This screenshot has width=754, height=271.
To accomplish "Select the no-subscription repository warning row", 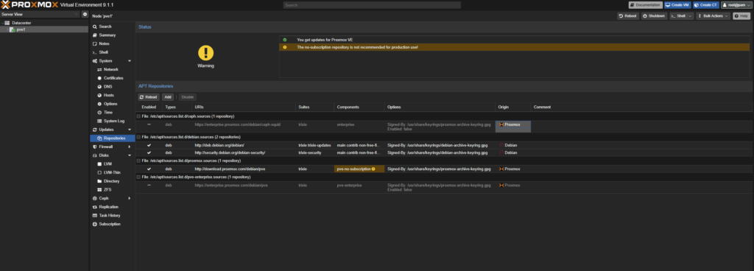I will pos(514,47).
